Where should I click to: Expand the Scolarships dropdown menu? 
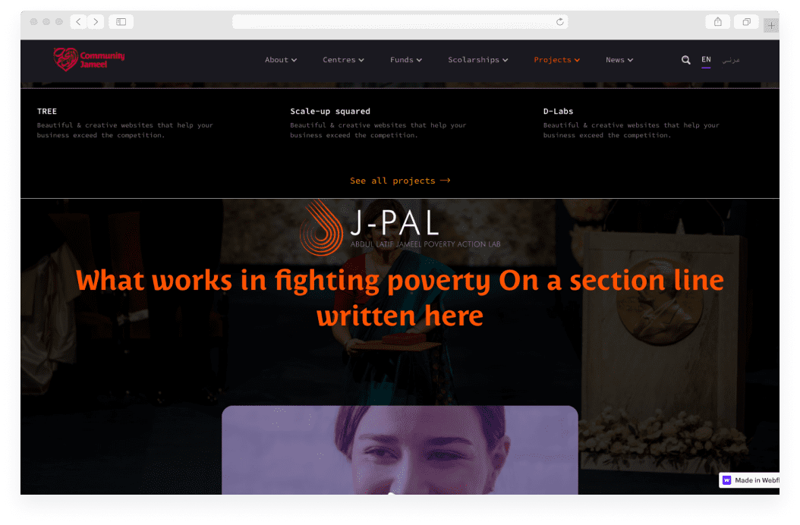pyautogui.click(x=478, y=60)
